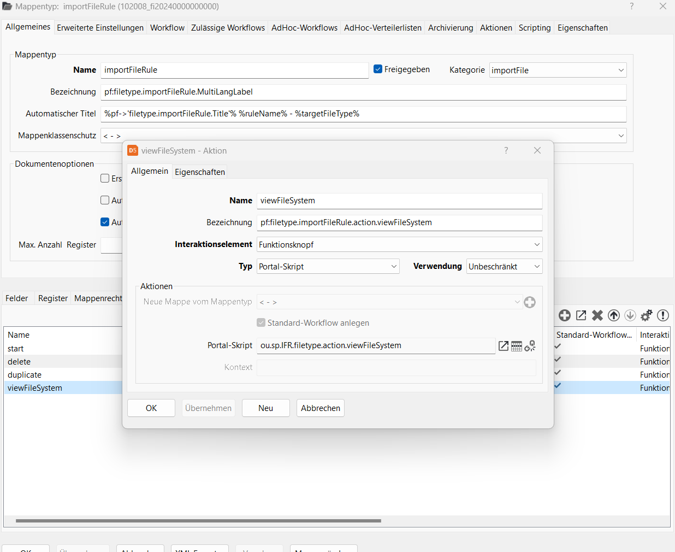Move selected action up with arrow icon
The width and height of the screenshot is (675, 552).
pos(614,315)
